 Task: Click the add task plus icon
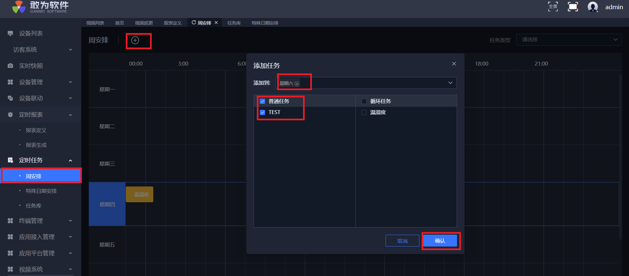pos(135,40)
